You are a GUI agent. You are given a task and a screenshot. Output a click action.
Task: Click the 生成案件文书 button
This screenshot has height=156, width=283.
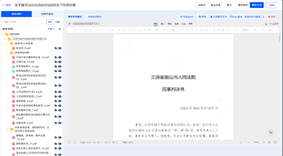[x=218, y=17]
